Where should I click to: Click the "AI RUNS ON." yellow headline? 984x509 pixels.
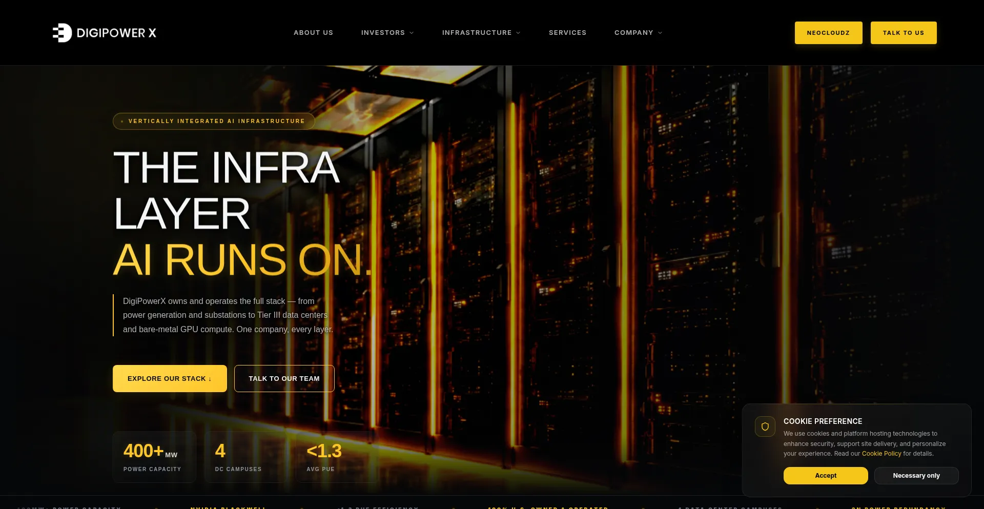pos(242,260)
